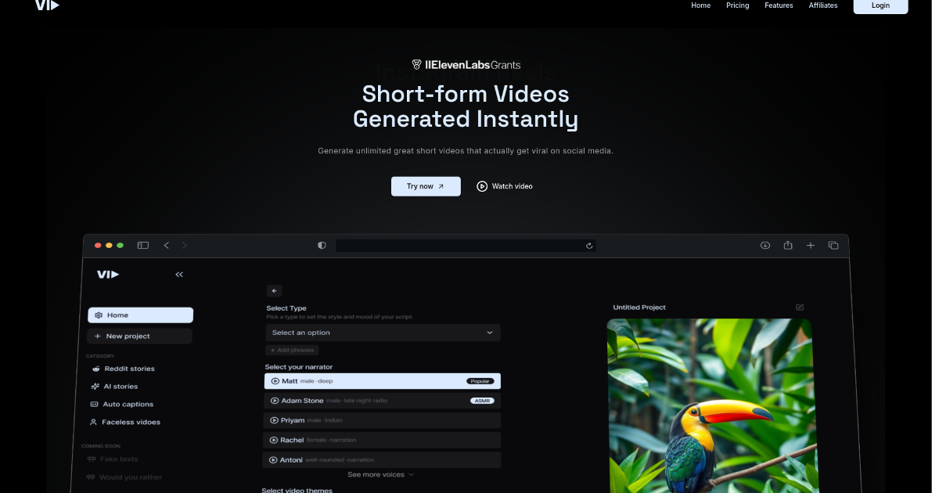Select Rachel as the narrator voice

pyautogui.click(x=382, y=440)
